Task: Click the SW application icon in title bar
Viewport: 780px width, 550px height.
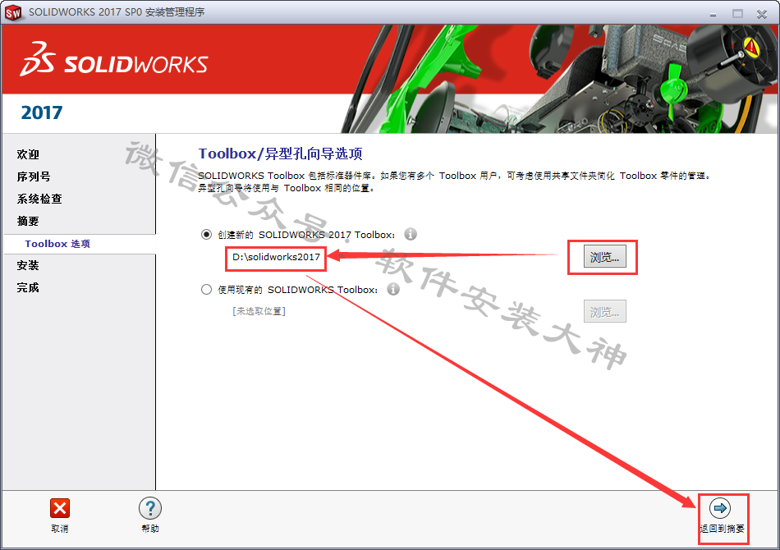Action: (13, 12)
